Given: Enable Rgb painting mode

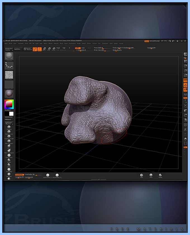Looking at the screenshot, I should click(64, 48).
